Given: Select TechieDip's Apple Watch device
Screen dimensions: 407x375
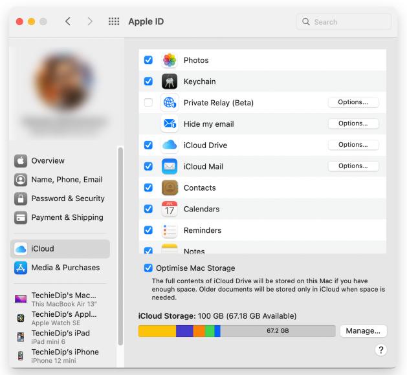Looking at the screenshot, I should coord(60,318).
